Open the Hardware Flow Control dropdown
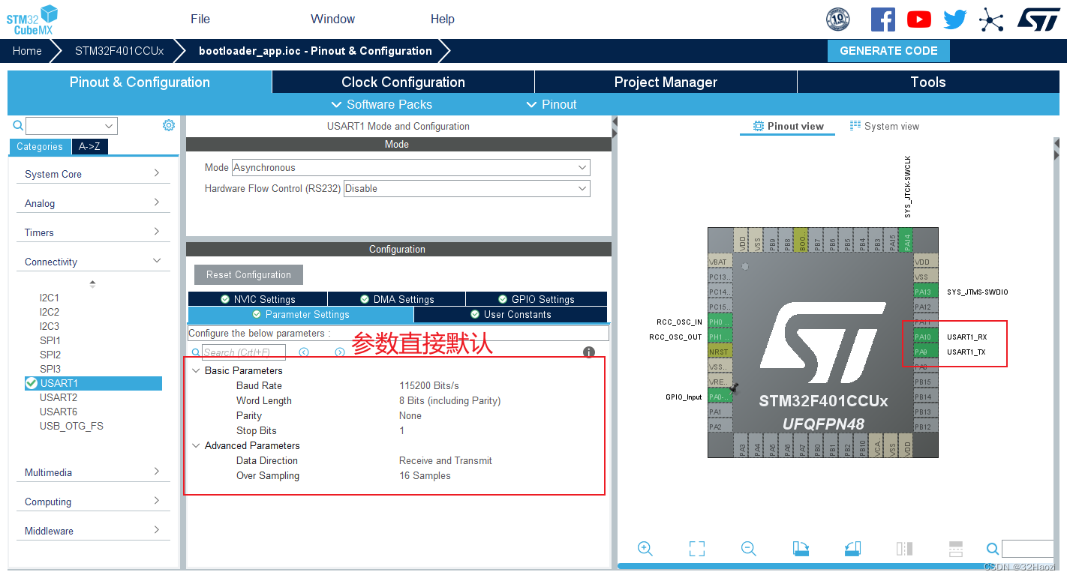Viewport: 1067px width, 578px height. point(466,189)
